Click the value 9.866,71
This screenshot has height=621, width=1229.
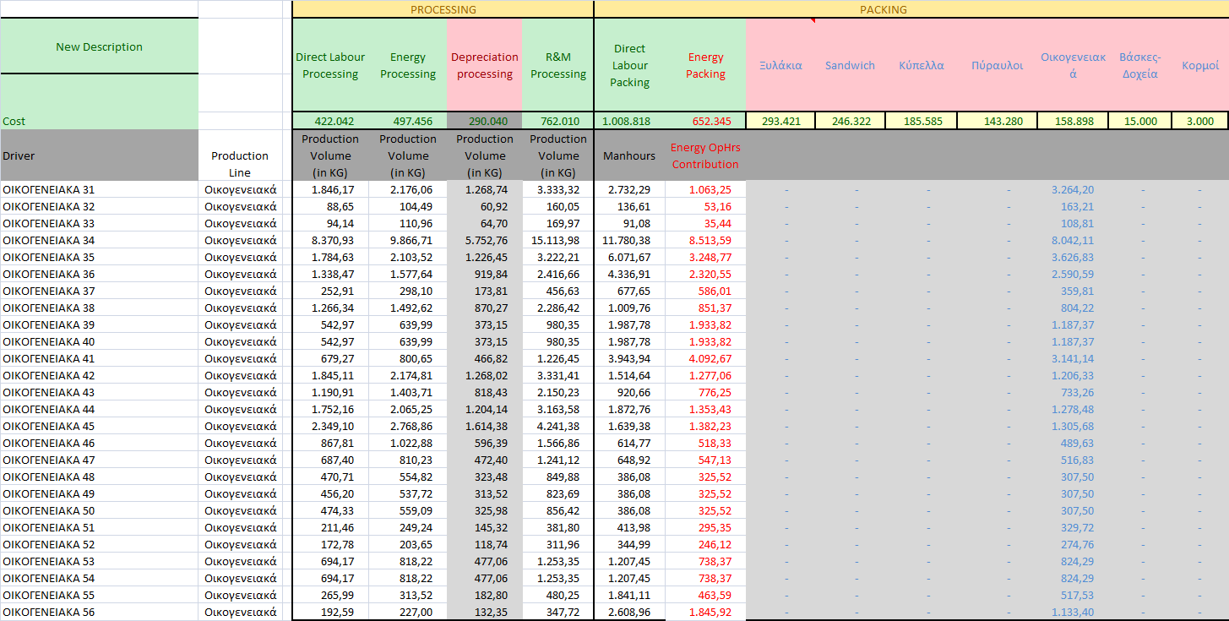[x=408, y=240]
